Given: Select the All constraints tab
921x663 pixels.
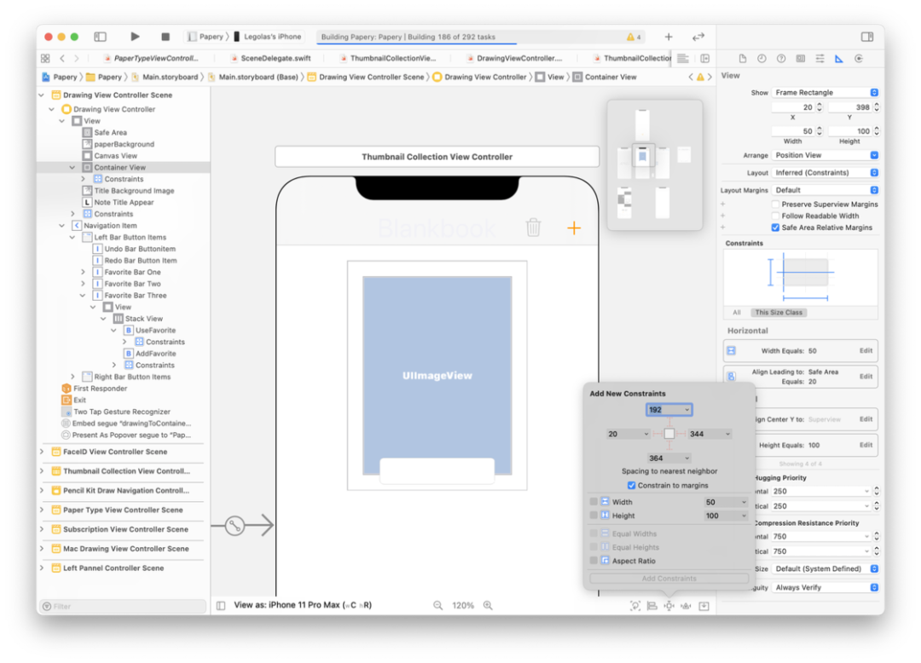Looking at the screenshot, I should pos(737,312).
